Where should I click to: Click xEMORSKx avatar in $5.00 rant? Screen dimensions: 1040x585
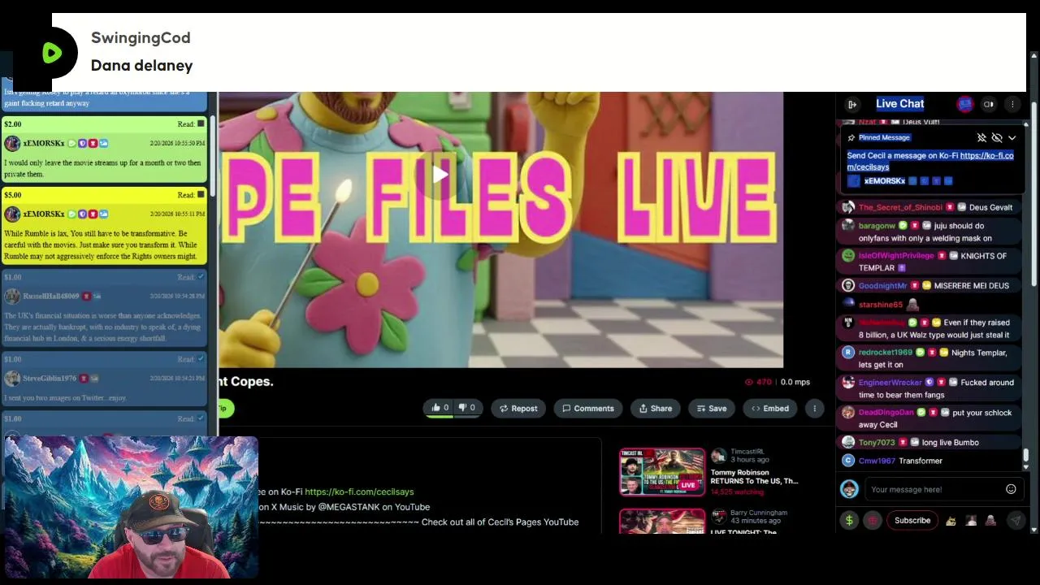click(12, 214)
